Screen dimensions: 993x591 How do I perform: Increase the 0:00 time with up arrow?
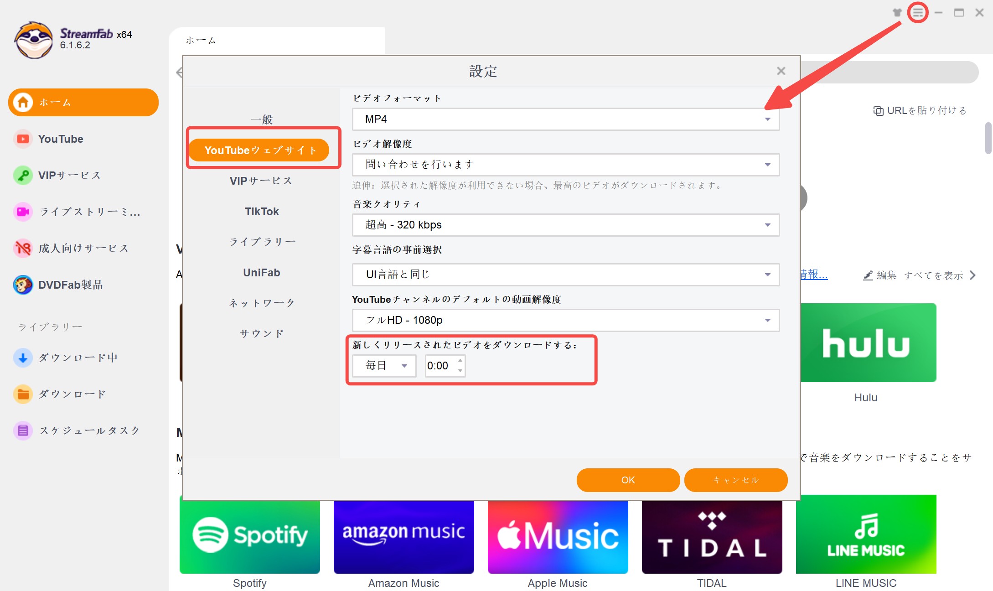(x=460, y=361)
